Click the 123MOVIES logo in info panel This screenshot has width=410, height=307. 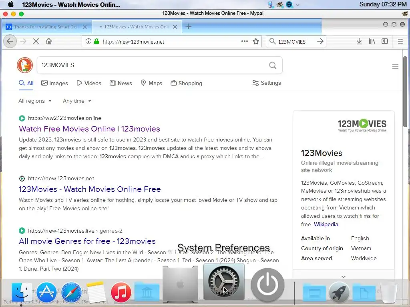tap(362, 125)
